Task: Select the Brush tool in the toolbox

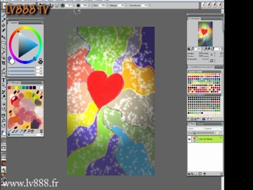Action: pyautogui.click(x=4, y=15)
